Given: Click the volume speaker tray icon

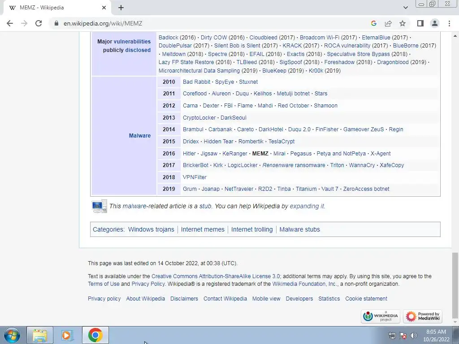Looking at the screenshot, I should (x=413, y=335).
